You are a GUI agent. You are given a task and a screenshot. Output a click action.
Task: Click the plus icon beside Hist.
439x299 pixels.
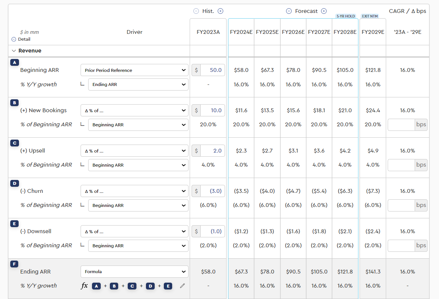pyautogui.click(x=220, y=11)
